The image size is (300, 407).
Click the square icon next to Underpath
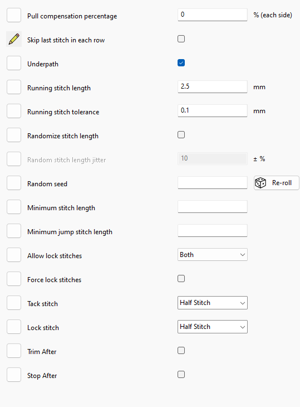[14, 63]
